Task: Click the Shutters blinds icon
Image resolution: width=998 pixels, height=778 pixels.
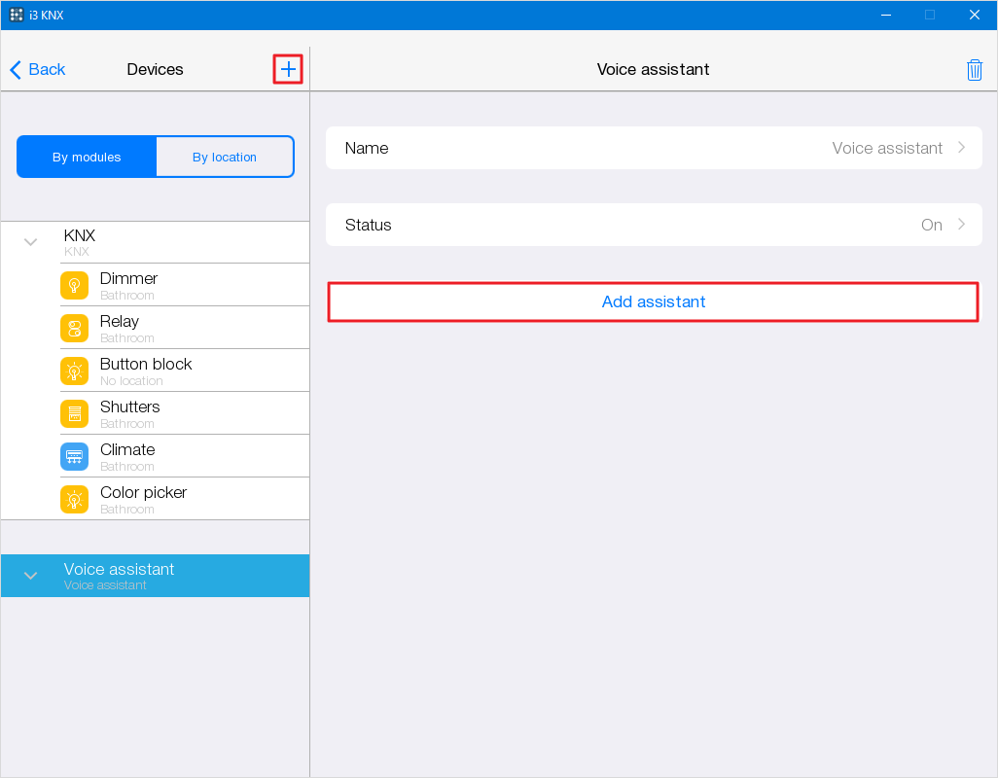Action: coord(74,414)
